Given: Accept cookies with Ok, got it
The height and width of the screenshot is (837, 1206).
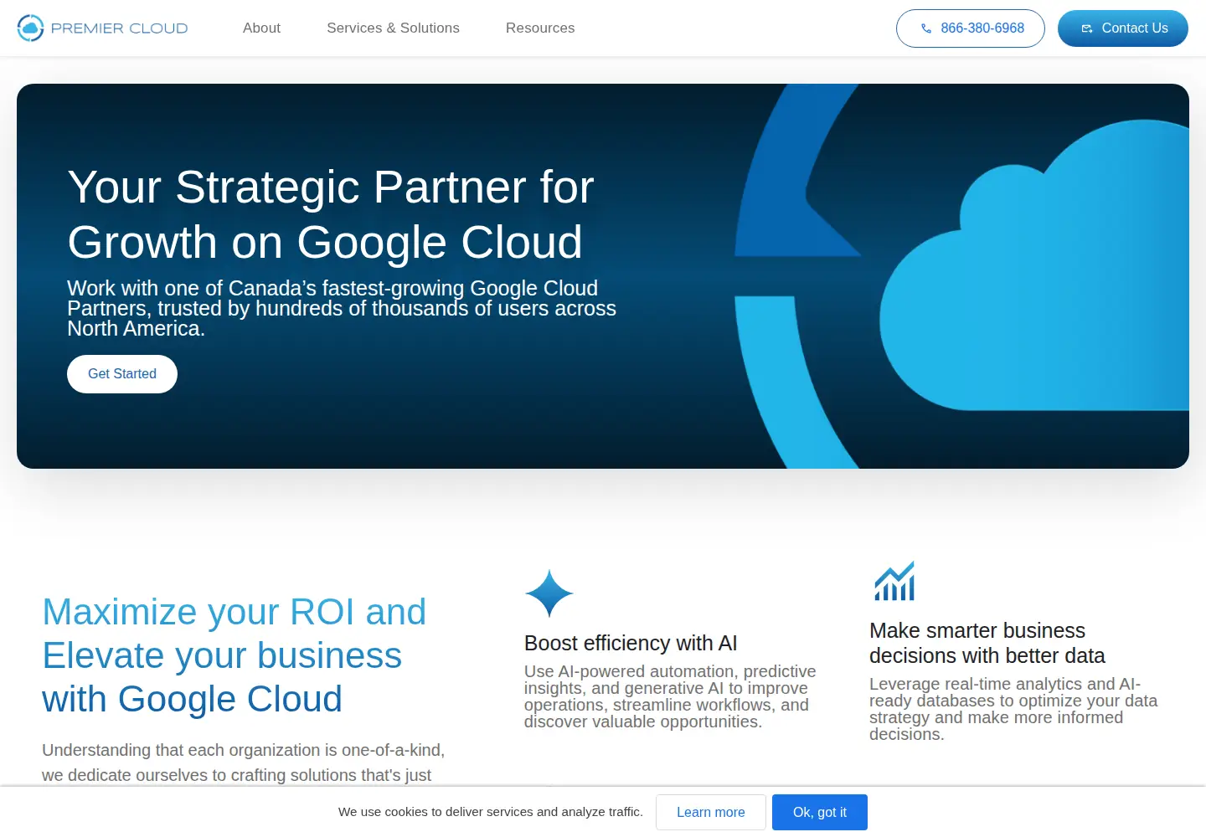Looking at the screenshot, I should (x=819, y=812).
